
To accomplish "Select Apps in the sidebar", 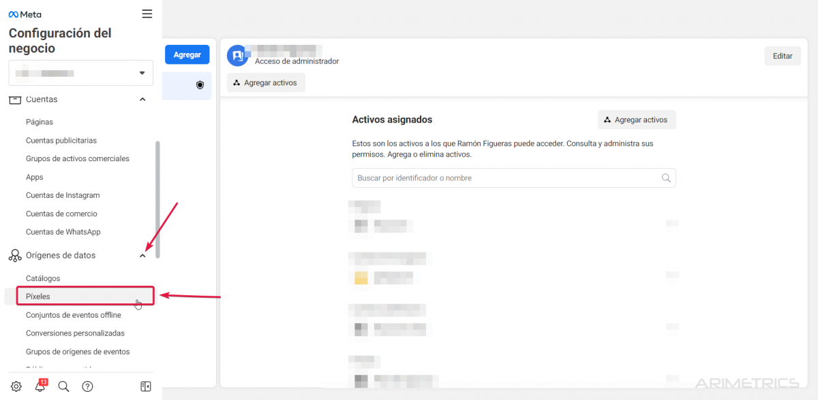I will click(x=35, y=177).
